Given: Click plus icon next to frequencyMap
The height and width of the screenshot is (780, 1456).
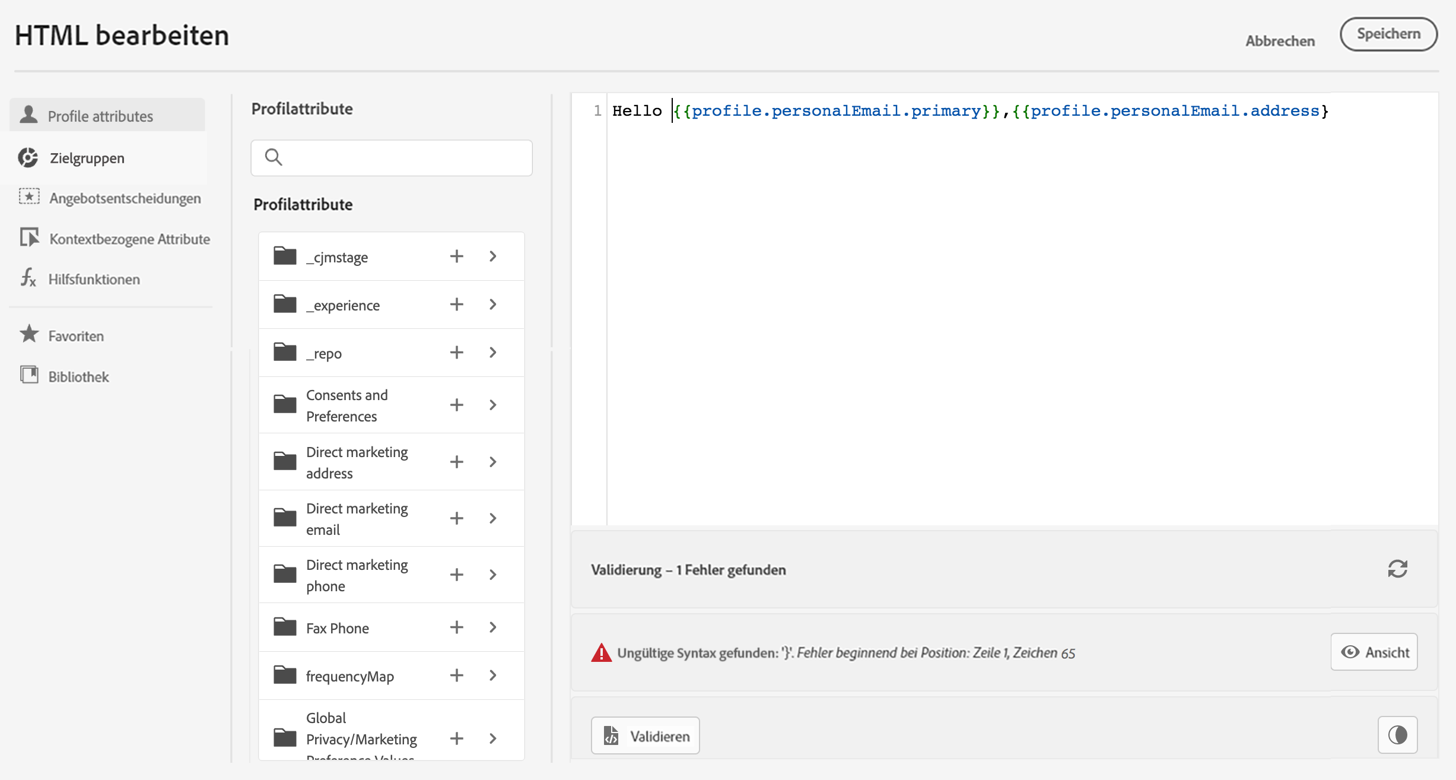Looking at the screenshot, I should coord(456,676).
